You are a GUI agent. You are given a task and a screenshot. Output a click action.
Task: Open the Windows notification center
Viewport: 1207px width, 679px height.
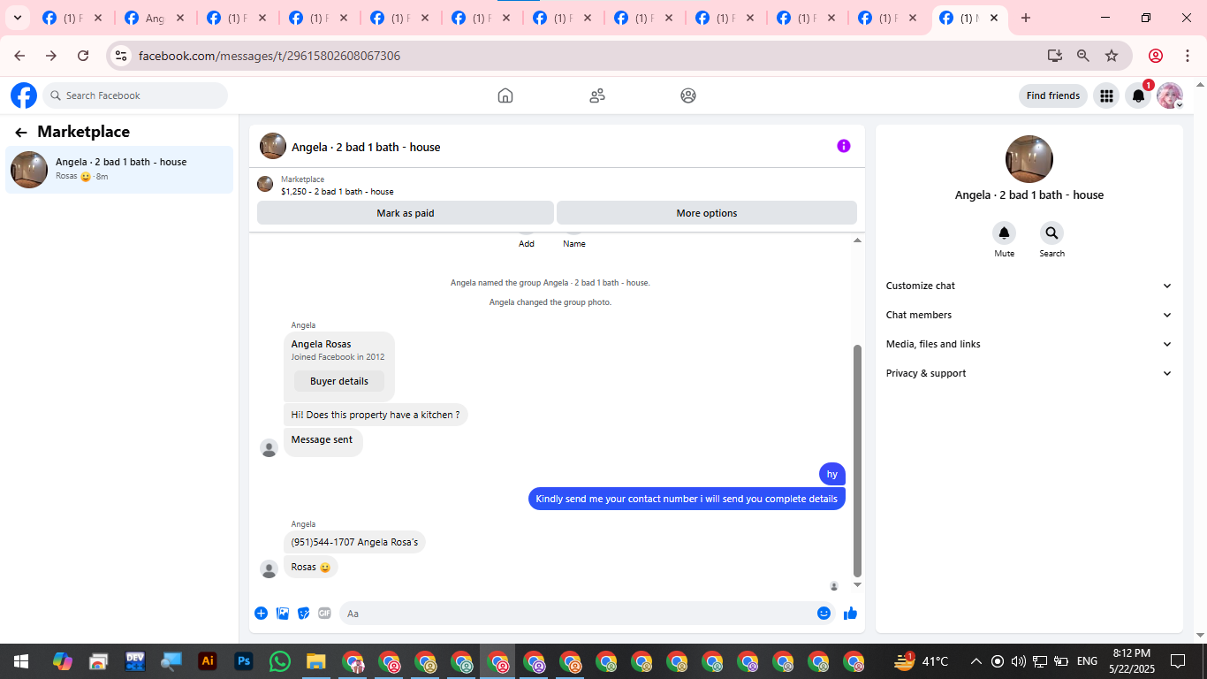point(1178,660)
